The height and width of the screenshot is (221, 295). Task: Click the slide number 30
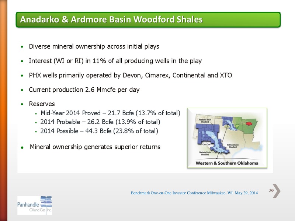point(271,190)
